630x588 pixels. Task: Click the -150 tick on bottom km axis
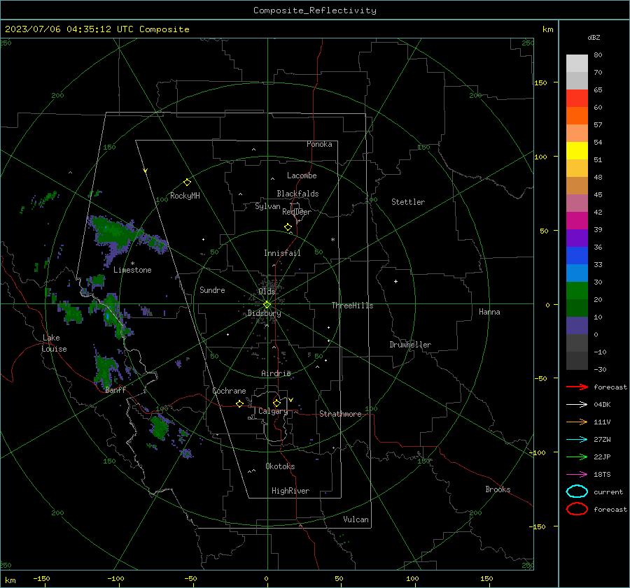[41, 578]
